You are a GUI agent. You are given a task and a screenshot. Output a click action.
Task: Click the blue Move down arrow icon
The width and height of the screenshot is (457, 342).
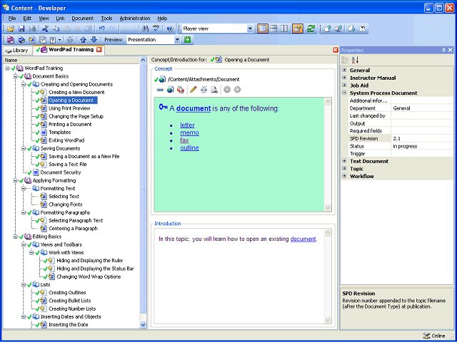94,40
